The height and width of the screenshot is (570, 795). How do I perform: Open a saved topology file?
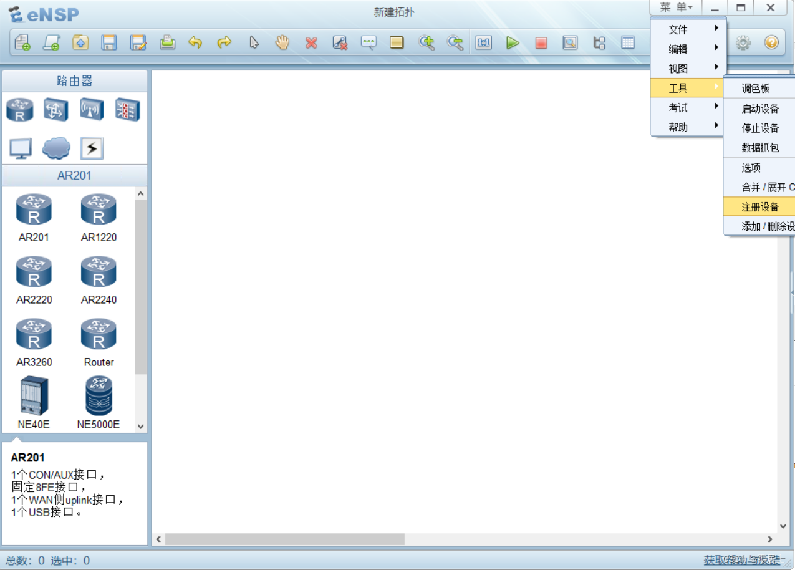80,42
